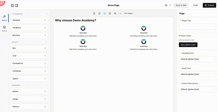Open the Outline panel
Screen dimensions: 218x112
point(4,28)
